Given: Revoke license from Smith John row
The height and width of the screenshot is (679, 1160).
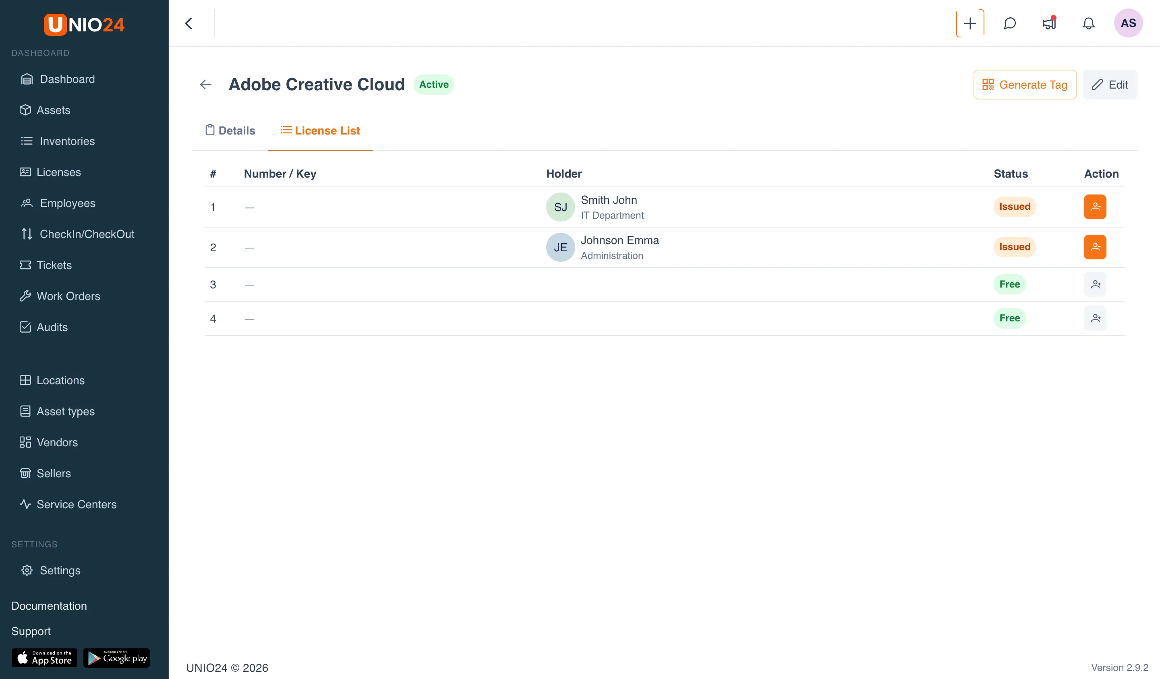Looking at the screenshot, I should click(1095, 207).
